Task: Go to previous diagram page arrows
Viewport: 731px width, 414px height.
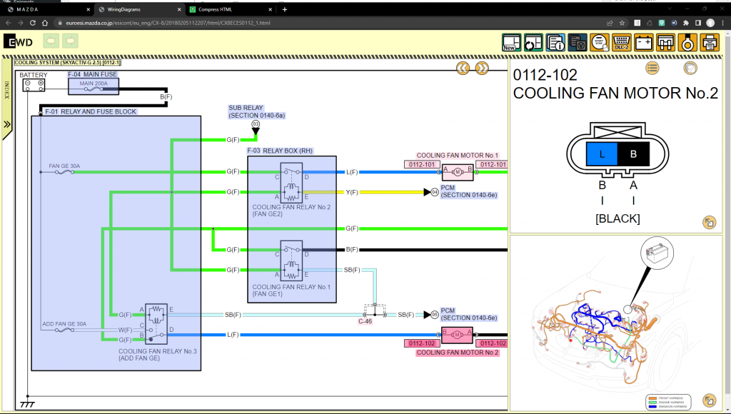Action: [463, 69]
